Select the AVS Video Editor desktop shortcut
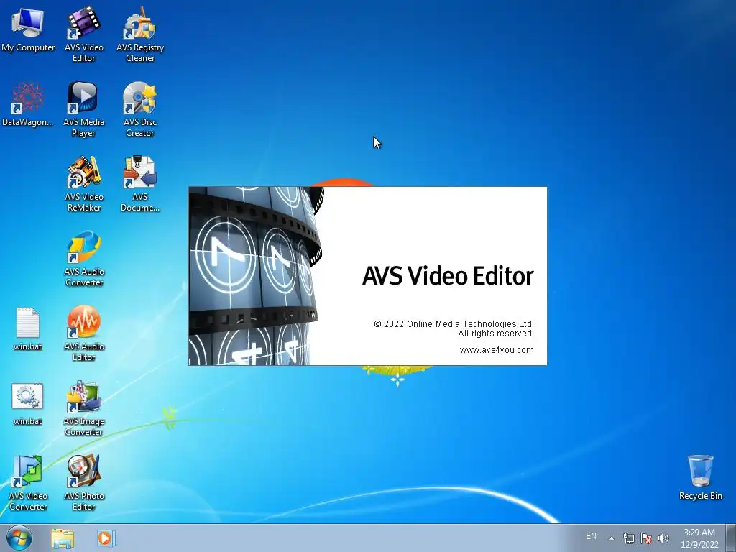 (84, 34)
